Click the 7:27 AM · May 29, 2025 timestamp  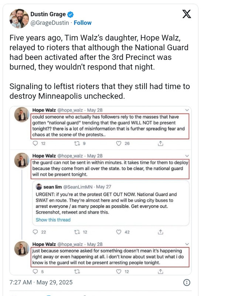coord(41,282)
